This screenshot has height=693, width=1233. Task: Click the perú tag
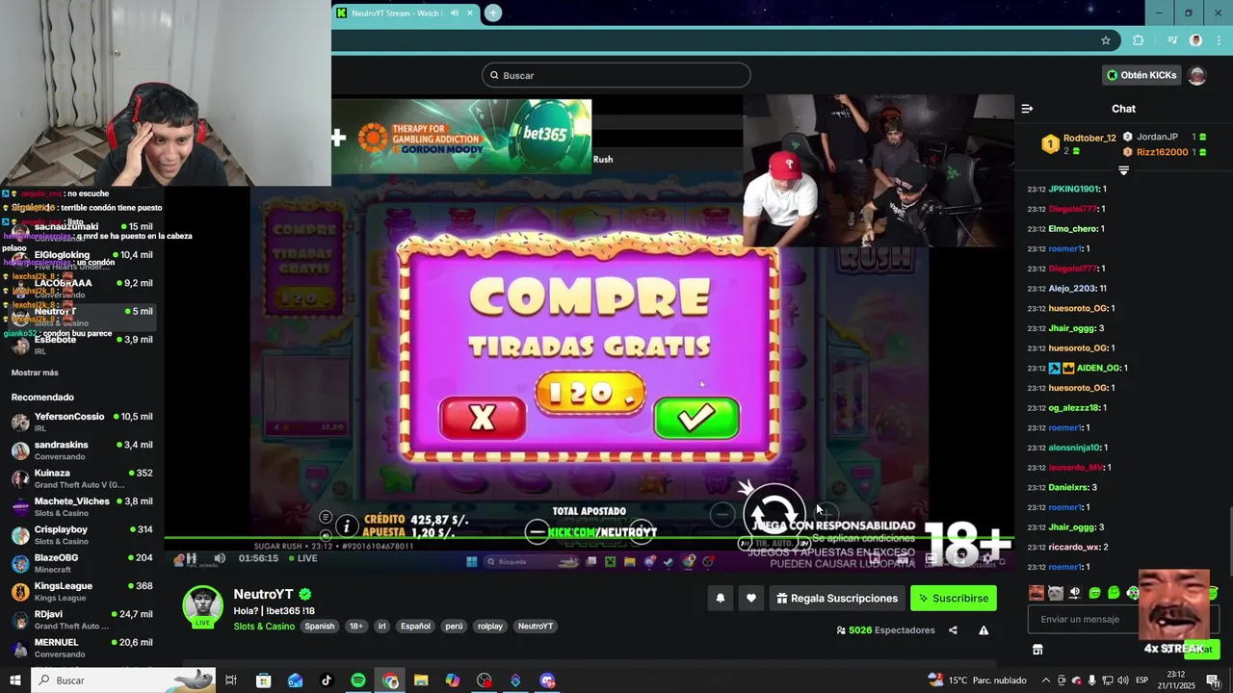tap(454, 627)
